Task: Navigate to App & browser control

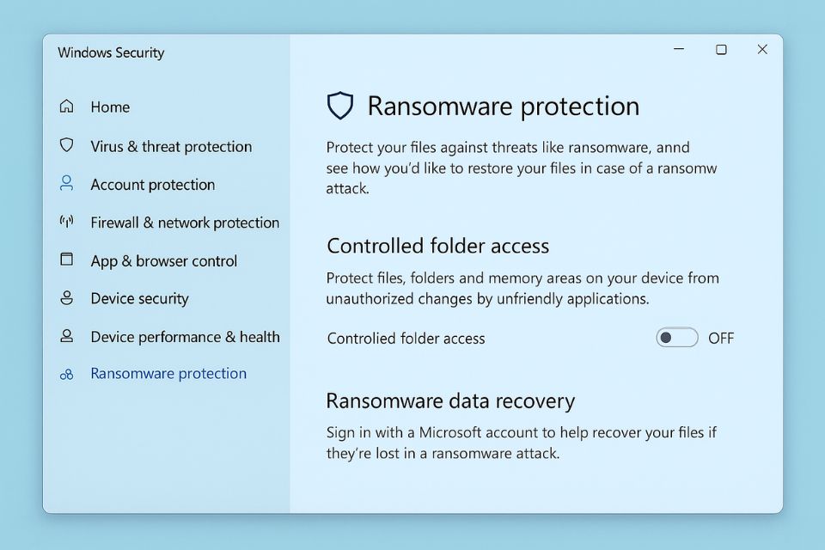Action: 163,261
